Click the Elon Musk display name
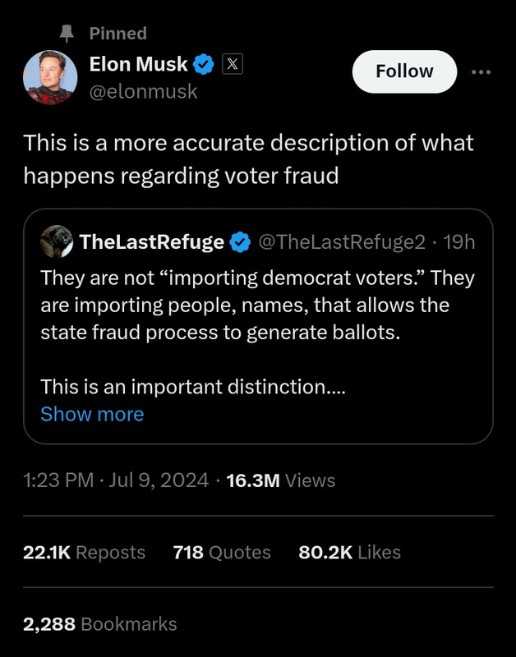 [138, 65]
